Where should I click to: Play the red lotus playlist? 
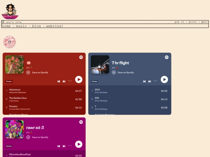coord(79,79)
